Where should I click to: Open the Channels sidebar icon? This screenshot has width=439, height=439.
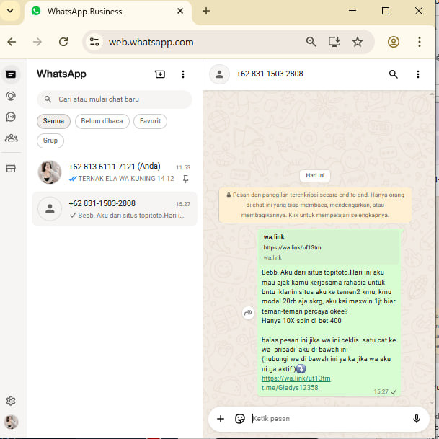[11, 117]
